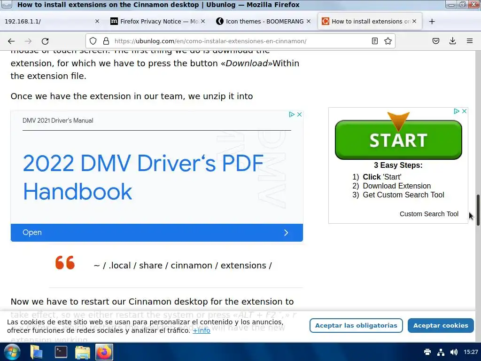Close the START sidebar ad
The width and height of the screenshot is (481, 361).
point(465,111)
